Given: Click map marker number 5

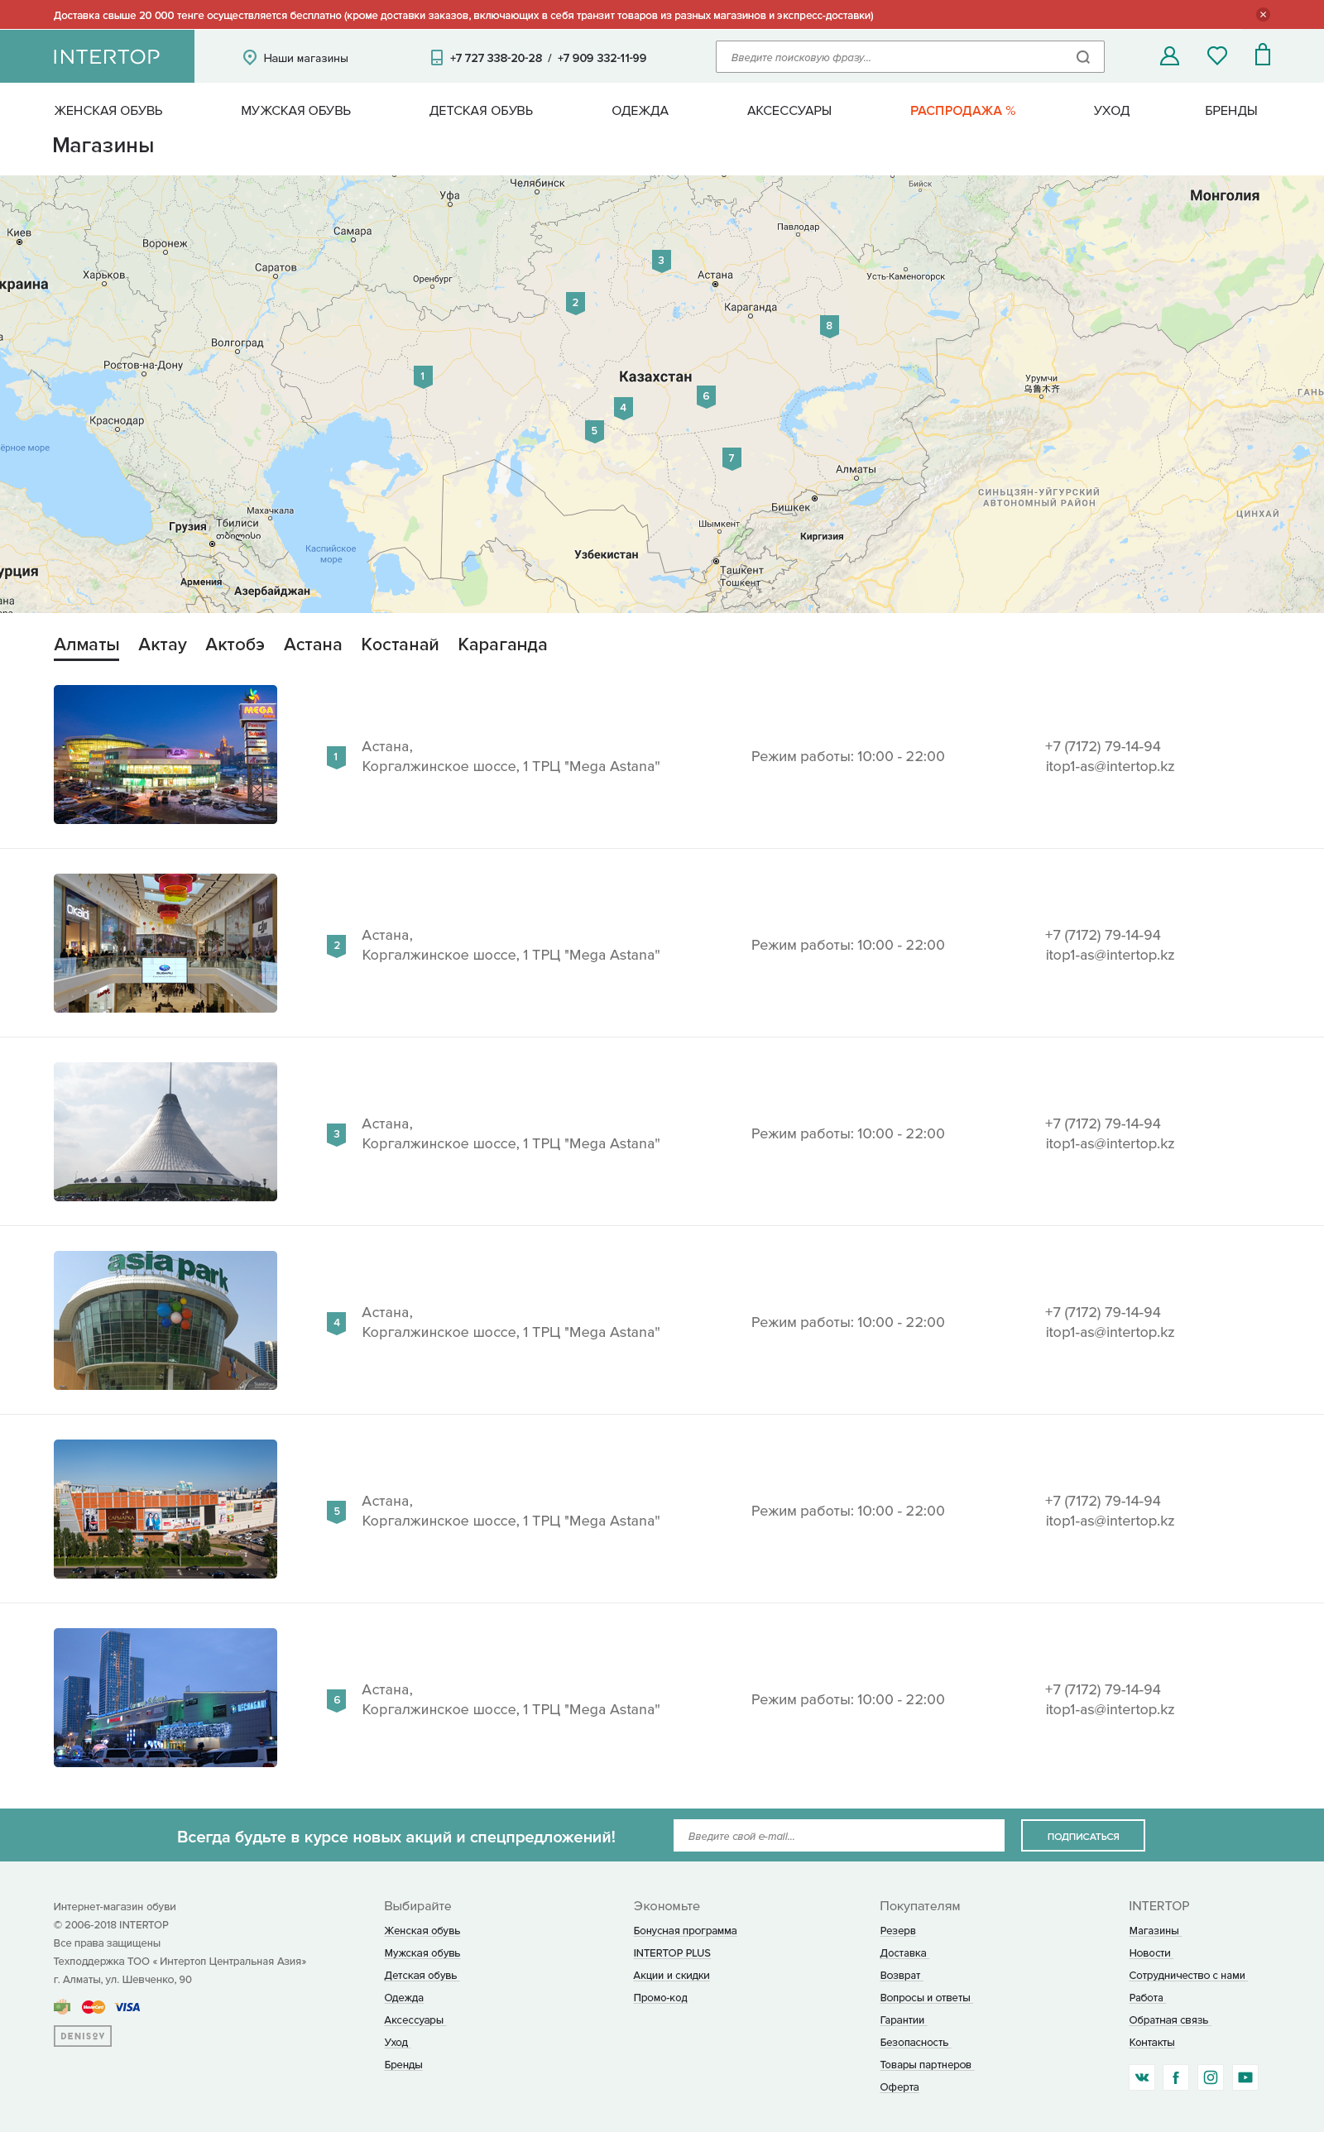Looking at the screenshot, I should point(595,432).
